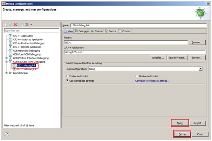
Task: Switch to the Common tab
Action: pos(125,31)
